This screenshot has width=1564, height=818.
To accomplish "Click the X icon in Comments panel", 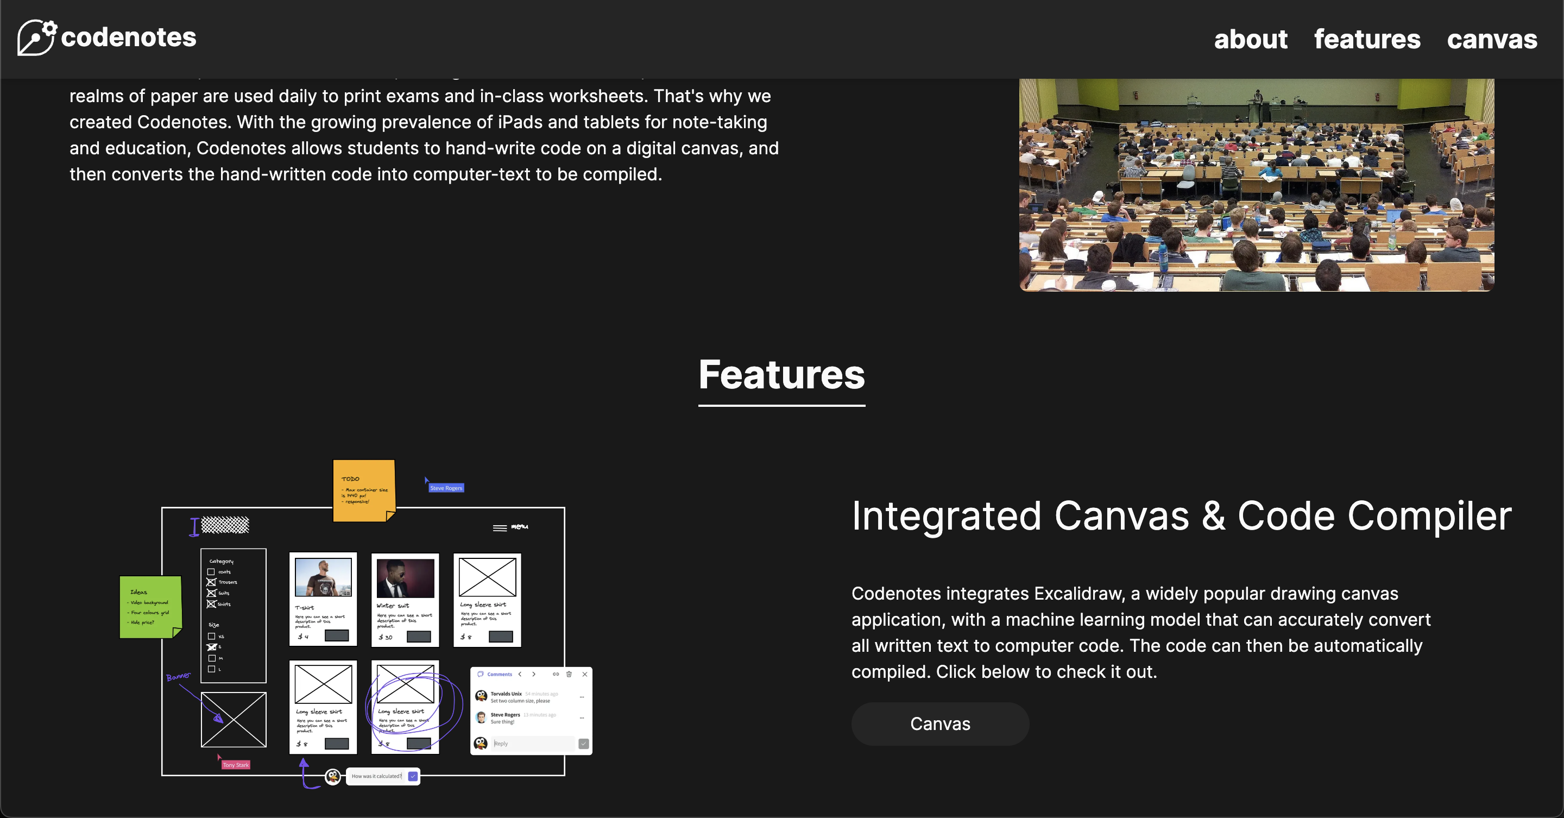I will (585, 674).
